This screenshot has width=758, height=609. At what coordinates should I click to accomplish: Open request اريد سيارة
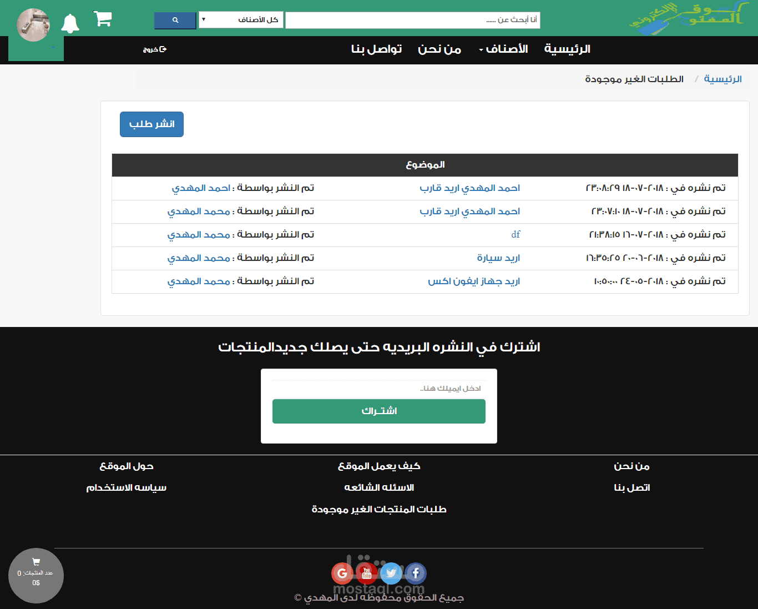pos(498,258)
